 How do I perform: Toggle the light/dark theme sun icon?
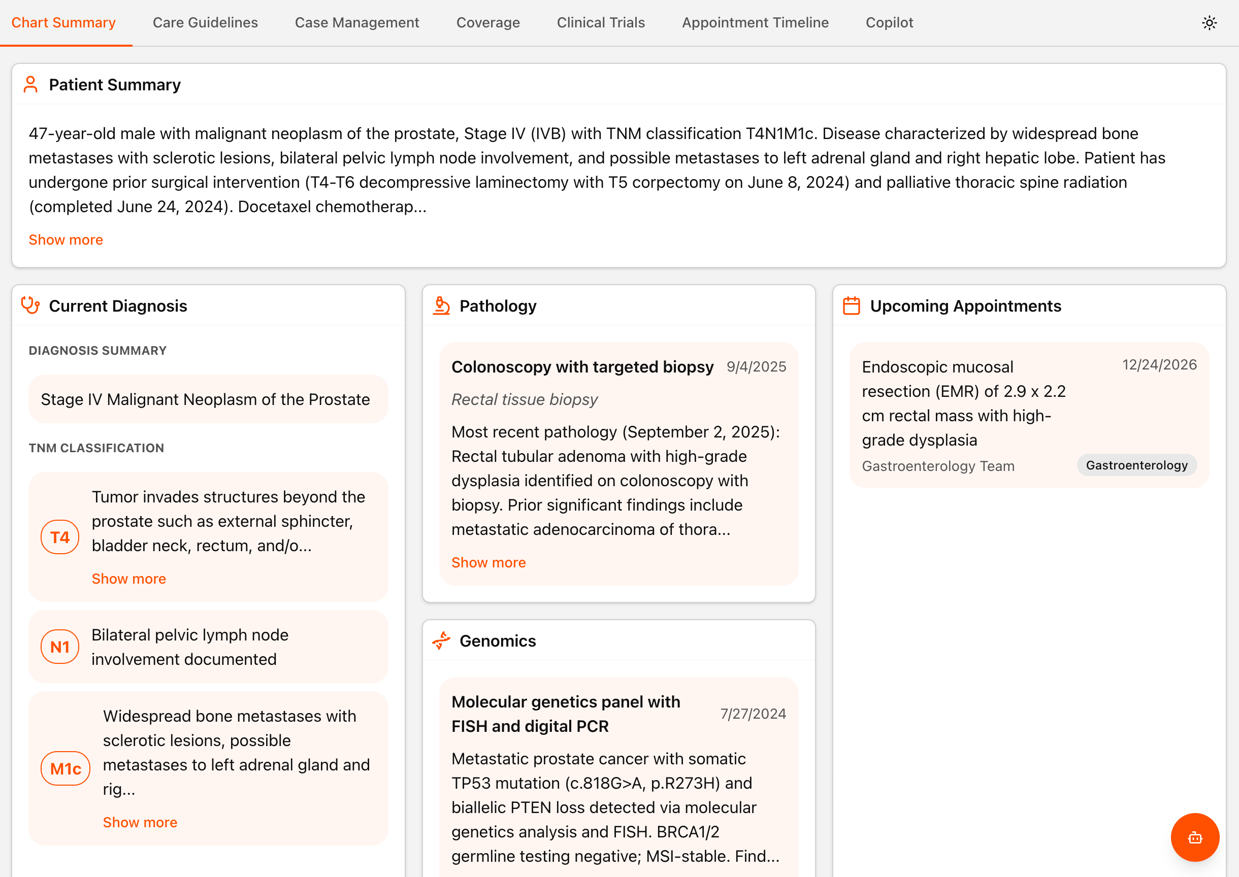pos(1209,23)
